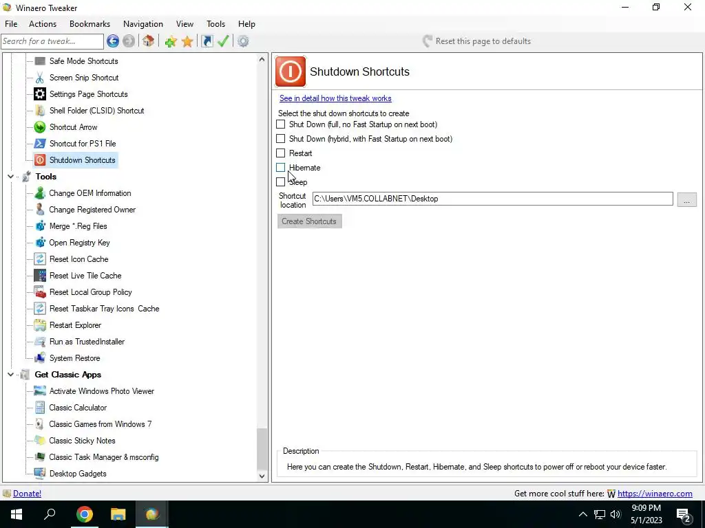The image size is (705, 528).
Task: Open the Actions menu
Action: (x=43, y=24)
